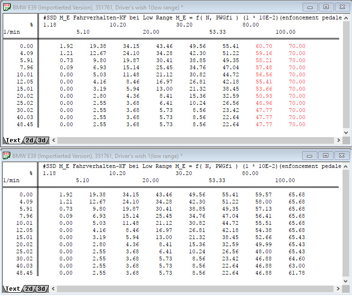Click column header 80.00 in upper window
Image resolution: width=352 pixels, height=296 pixels.
click(x=250, y=25)
